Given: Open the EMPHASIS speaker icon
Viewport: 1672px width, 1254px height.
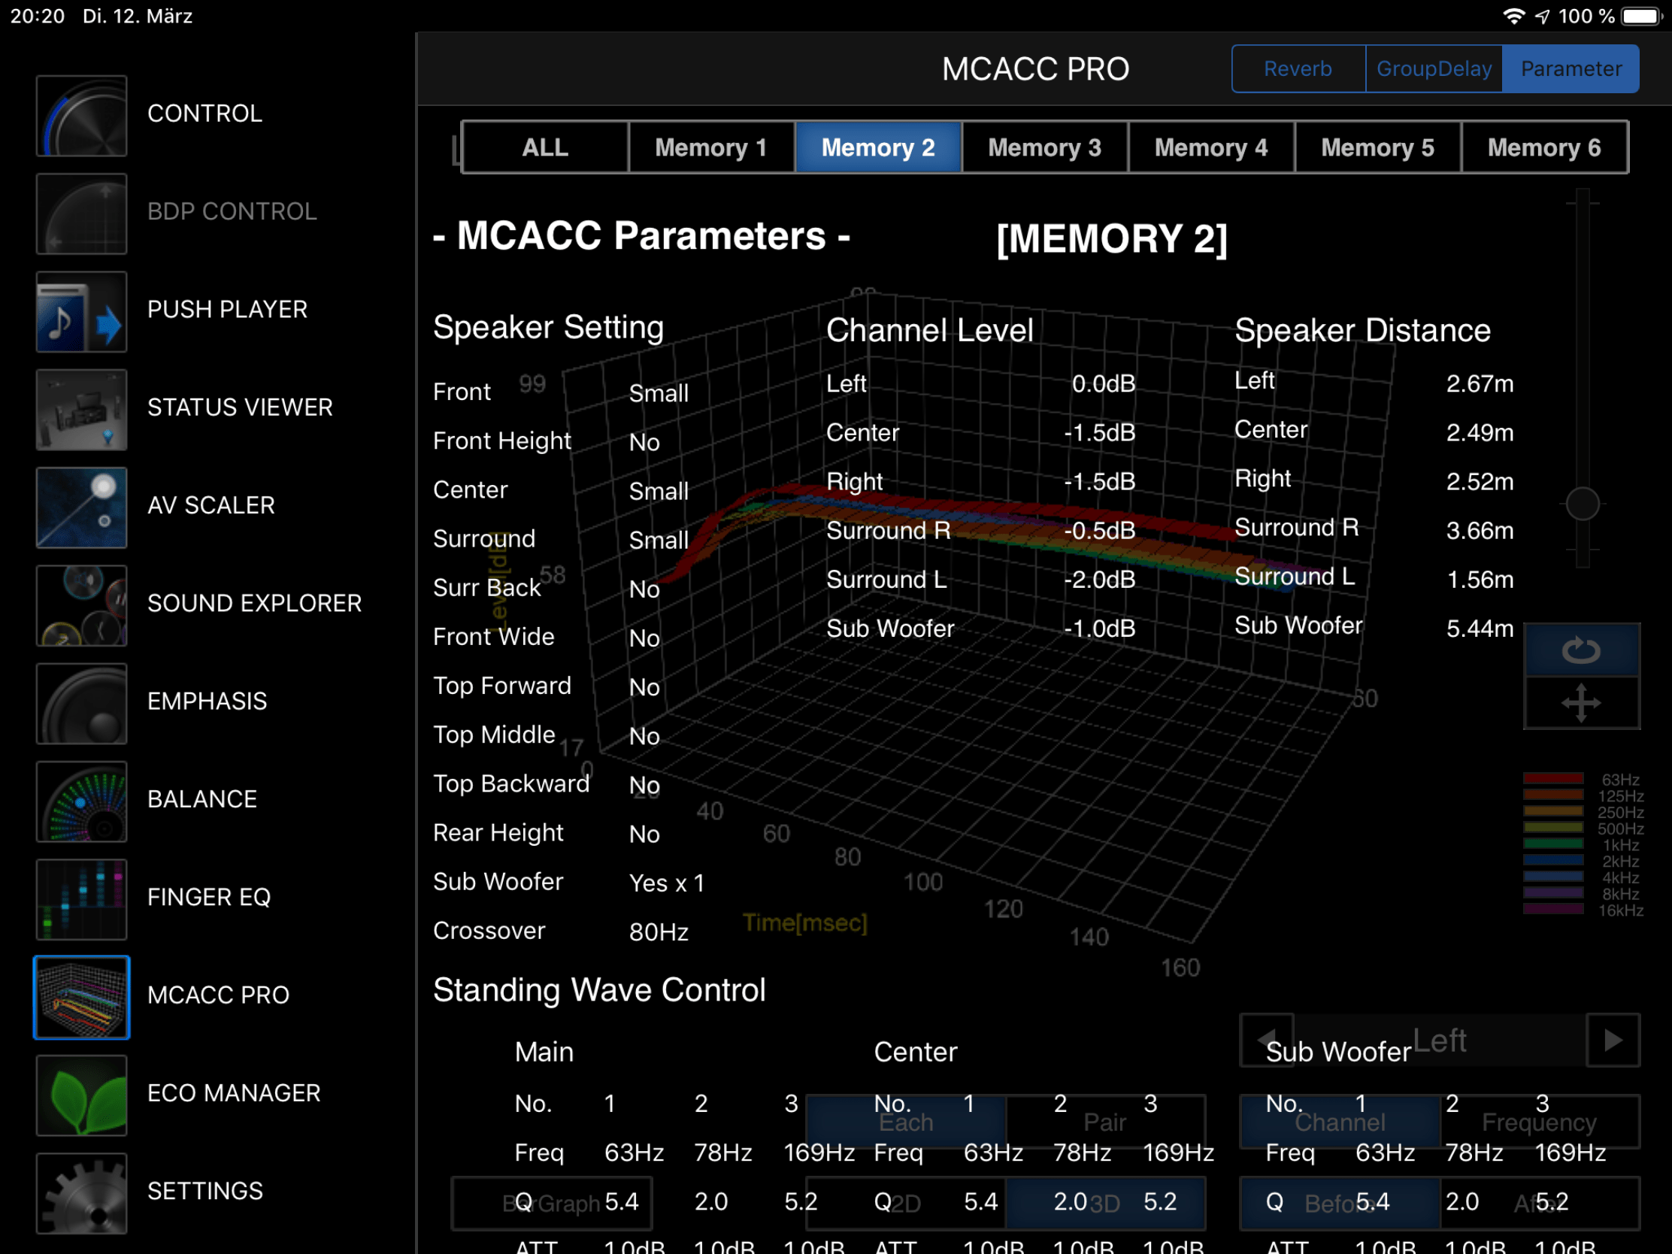Looking at the screenshot, I should tap(82, 703).
